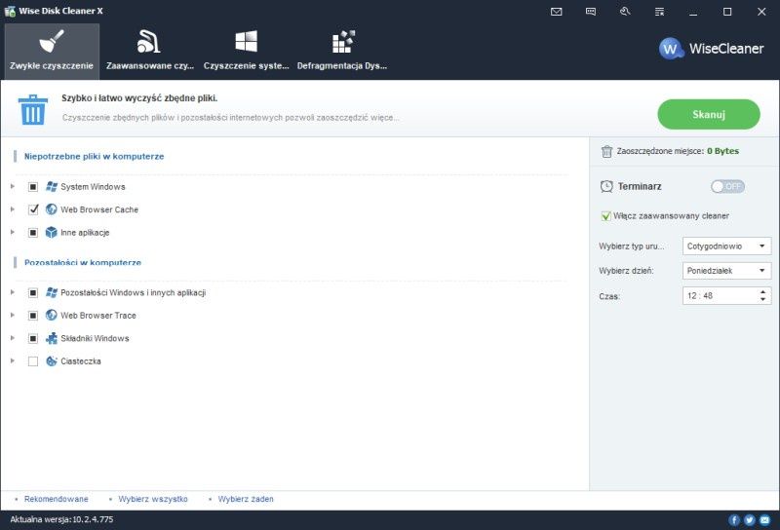Image resolution: width=780 pixels, height=530 pixels.
Task: Decrease time with the Czas down arrow
Action: click(x=763, y=299)
